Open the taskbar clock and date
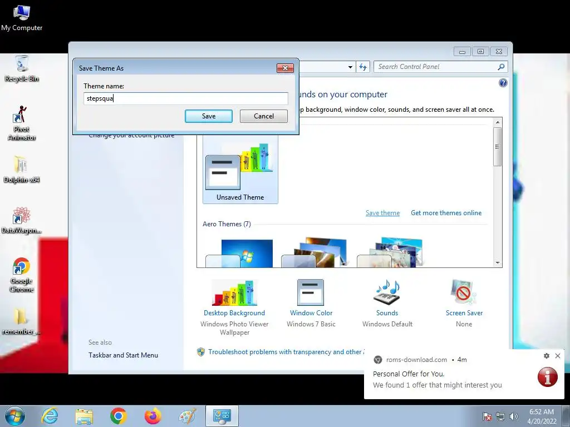570x427 pixels. [542, 416]
